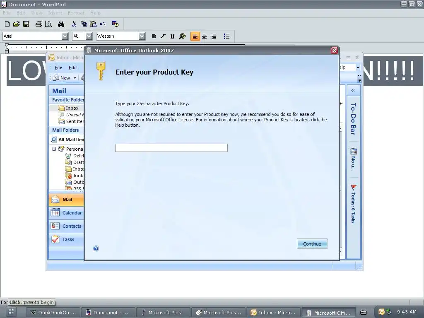Select Sent Items favorite folder
The width and height of the screenshot is (424, 318).
pos(71,121)
